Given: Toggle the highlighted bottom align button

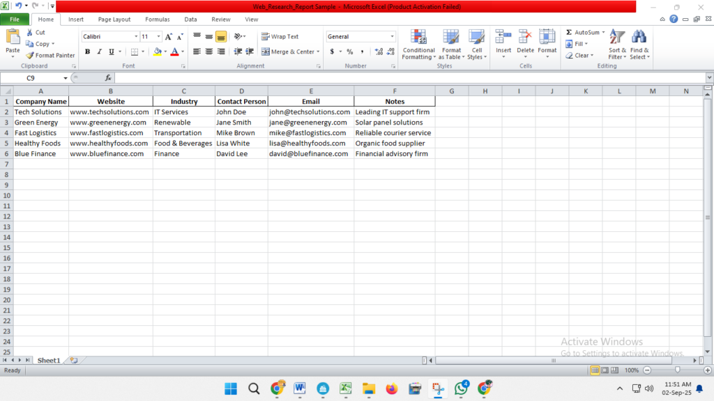Looking at the screenshot, I should (221, 36).
